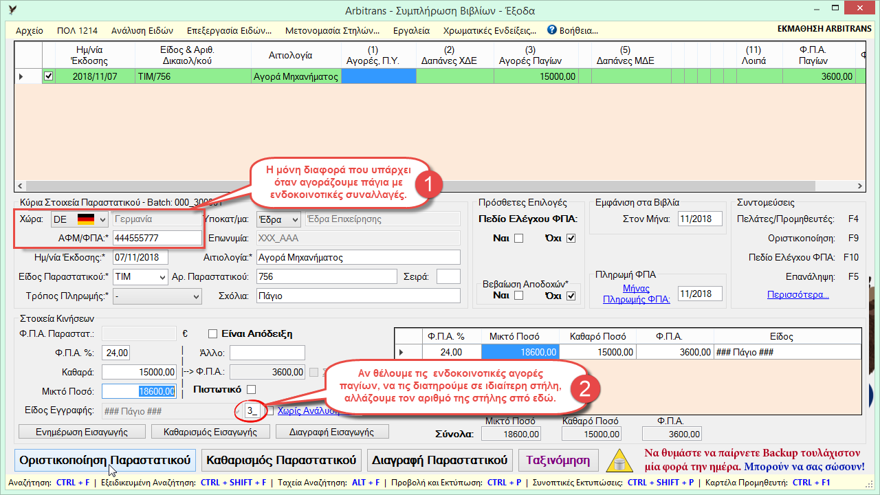This screenshot has height=495, width=880.
Task: Open the Μετονομασία Στηλών menu
Action: click(333, 30)
